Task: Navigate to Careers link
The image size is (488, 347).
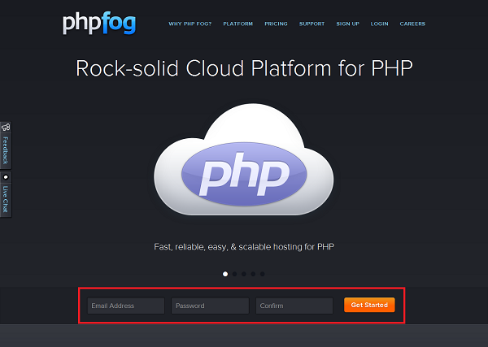Action: pos(412,24)
